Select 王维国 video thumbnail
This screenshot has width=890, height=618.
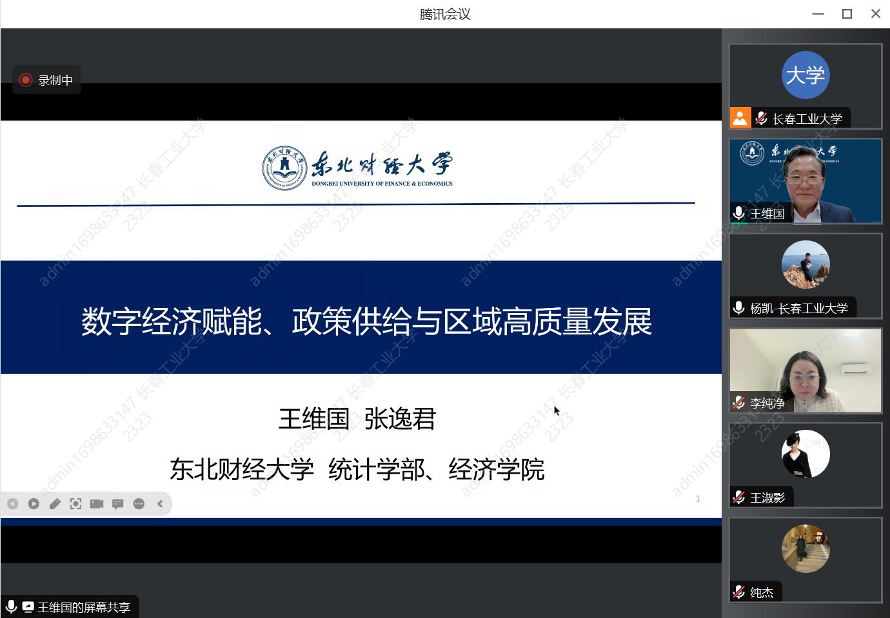coord(806,180)
